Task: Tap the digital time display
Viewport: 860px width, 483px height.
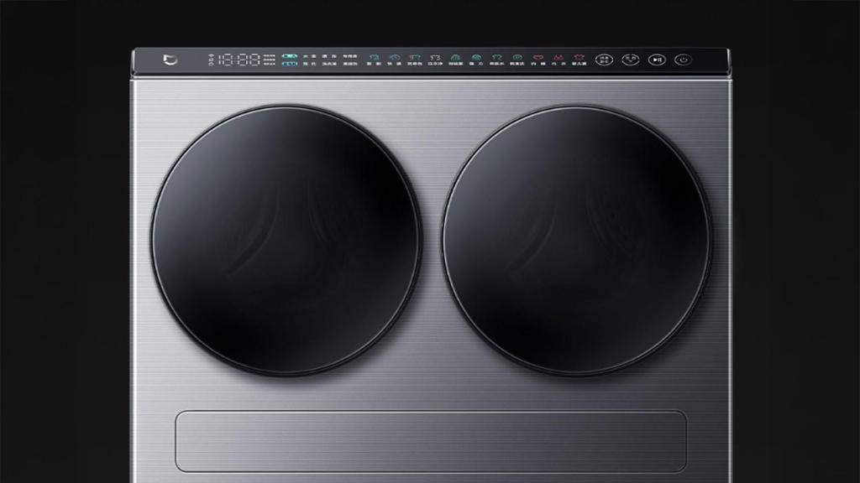Action: coord(239,60)
